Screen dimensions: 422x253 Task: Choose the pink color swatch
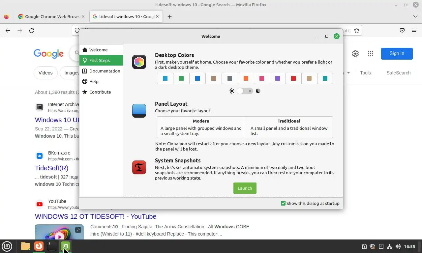pos(262,78)
